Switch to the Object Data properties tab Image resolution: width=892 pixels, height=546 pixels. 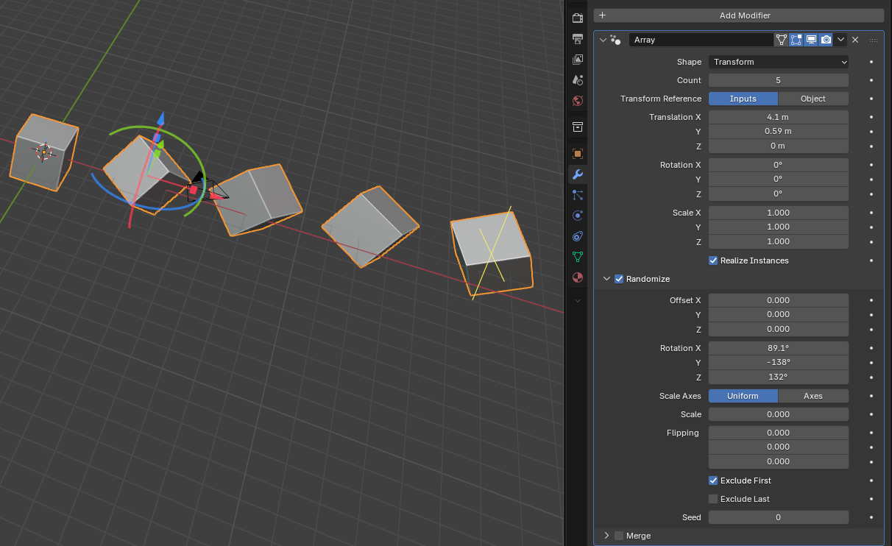578,257
